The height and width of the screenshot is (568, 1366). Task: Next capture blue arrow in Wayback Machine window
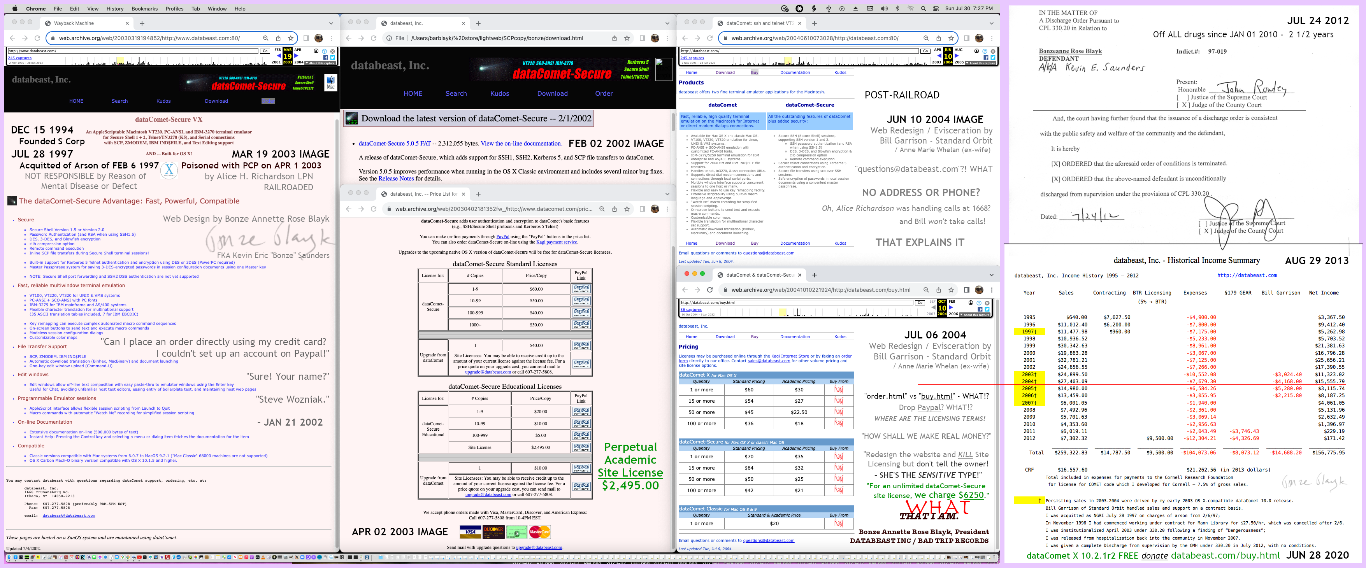click(297, 56)
